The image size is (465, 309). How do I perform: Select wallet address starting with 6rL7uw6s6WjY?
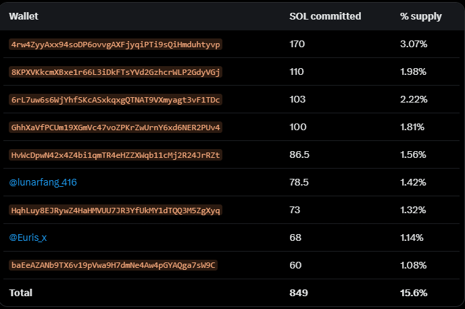116,100
